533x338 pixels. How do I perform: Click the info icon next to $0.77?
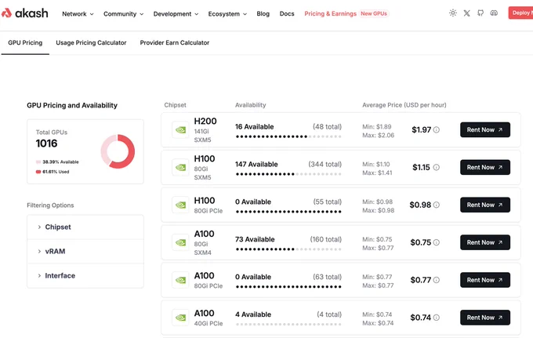pyautogui.click(x=437, y=280)
